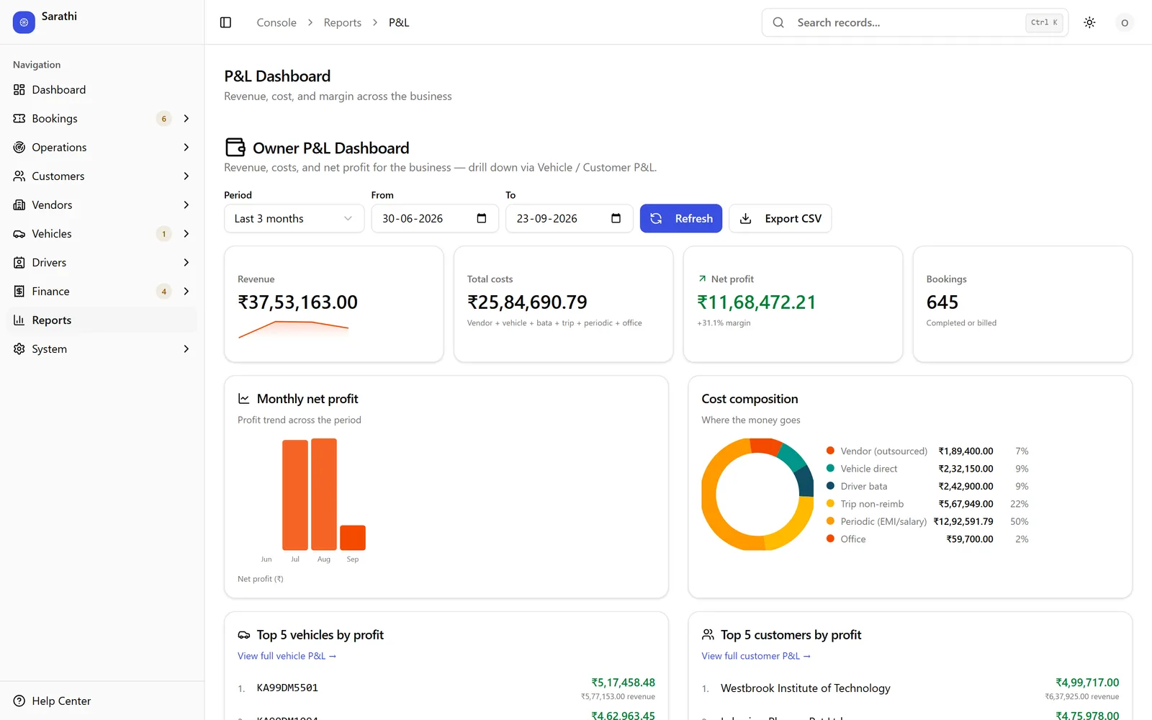Click the September bar in profit chart

(x=353, y=538)
